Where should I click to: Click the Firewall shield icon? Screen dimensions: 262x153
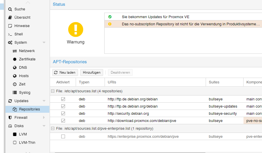pos(10,118)
